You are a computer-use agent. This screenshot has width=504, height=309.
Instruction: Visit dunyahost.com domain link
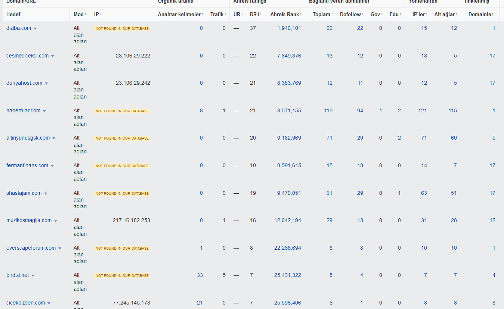pyautogui.click(x=24, y=83)
